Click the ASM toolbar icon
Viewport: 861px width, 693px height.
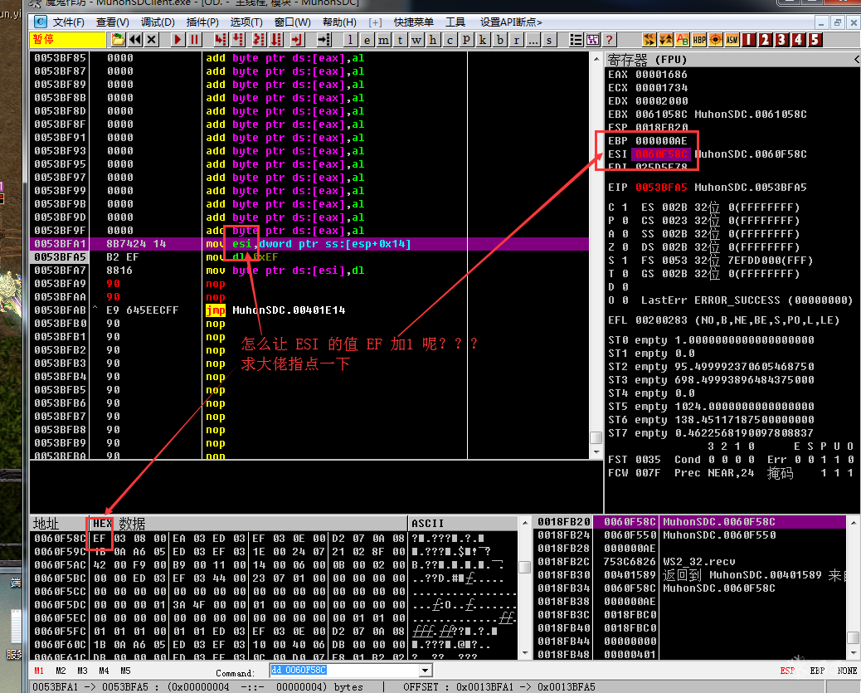tap(732, 40)
